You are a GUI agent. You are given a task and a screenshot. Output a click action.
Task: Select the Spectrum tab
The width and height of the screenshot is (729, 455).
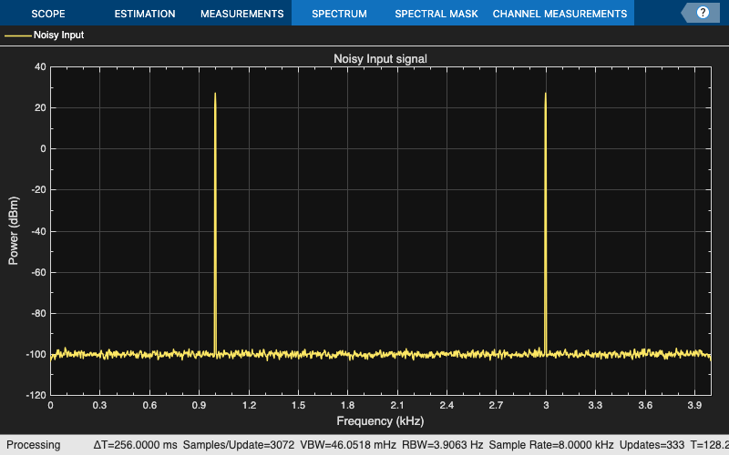pyautogui.click(x=339, y=14)
